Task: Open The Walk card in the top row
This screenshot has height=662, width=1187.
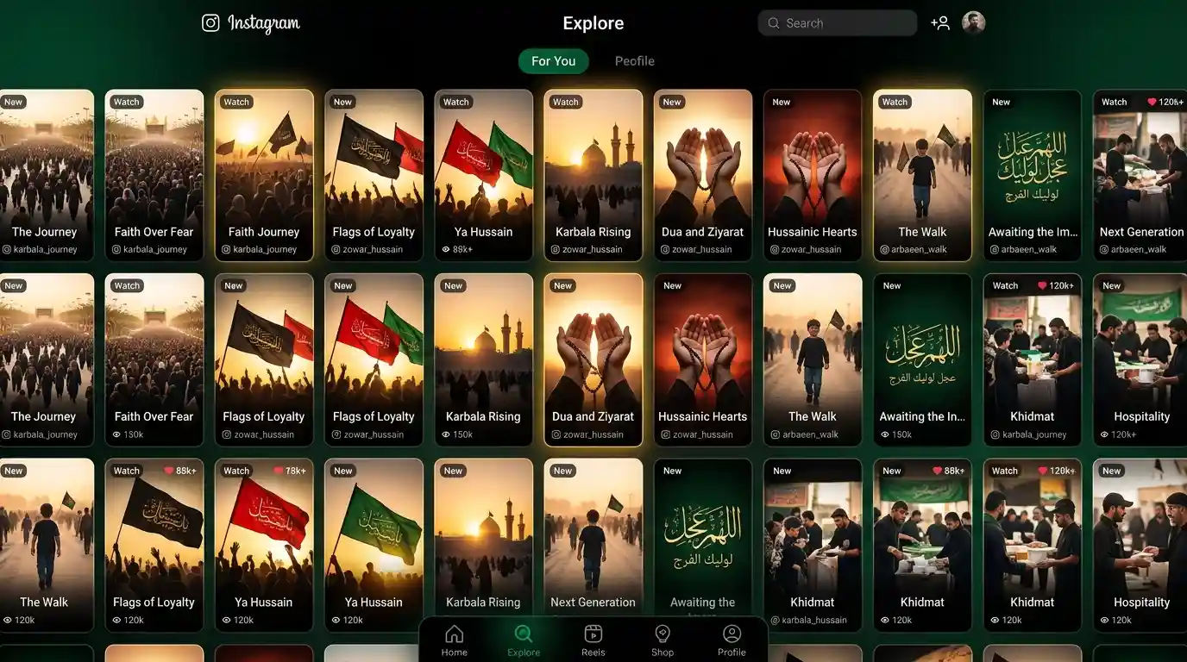Action: click(x=922, y=175)
